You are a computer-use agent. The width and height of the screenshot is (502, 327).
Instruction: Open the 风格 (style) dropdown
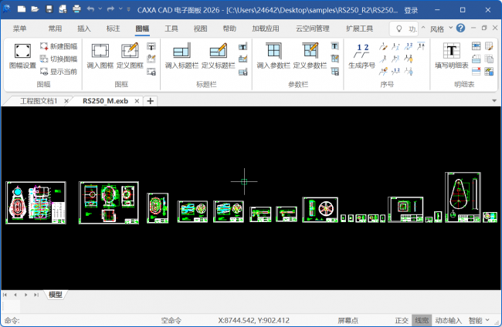pos(439,29)
